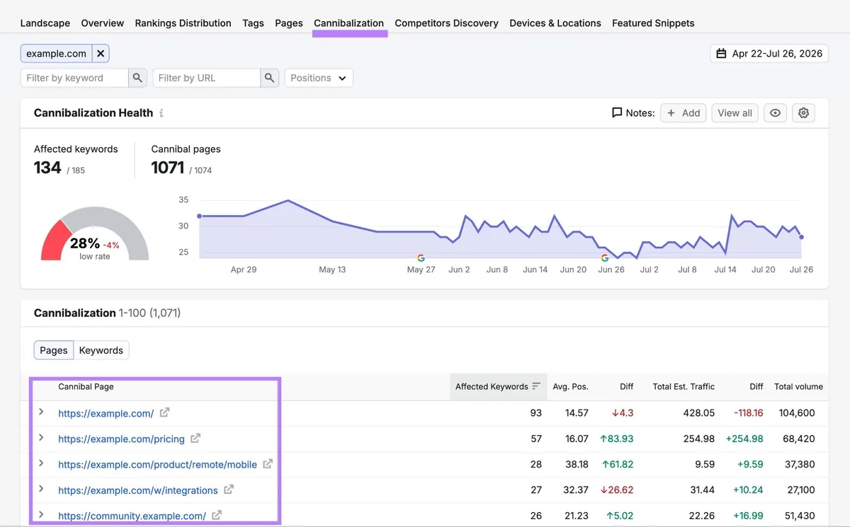Expand the community.example.com row
The image size is (850, 527).
(x=41, y=515)
